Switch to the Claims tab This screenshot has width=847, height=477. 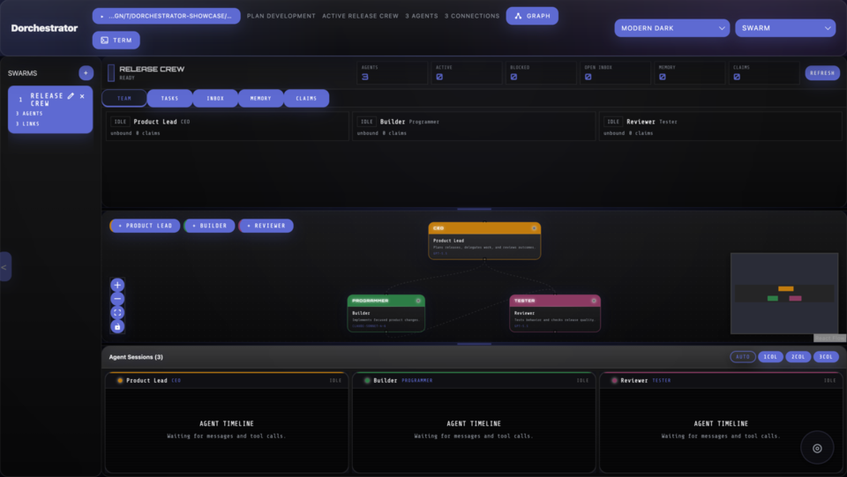click(306, 98)
